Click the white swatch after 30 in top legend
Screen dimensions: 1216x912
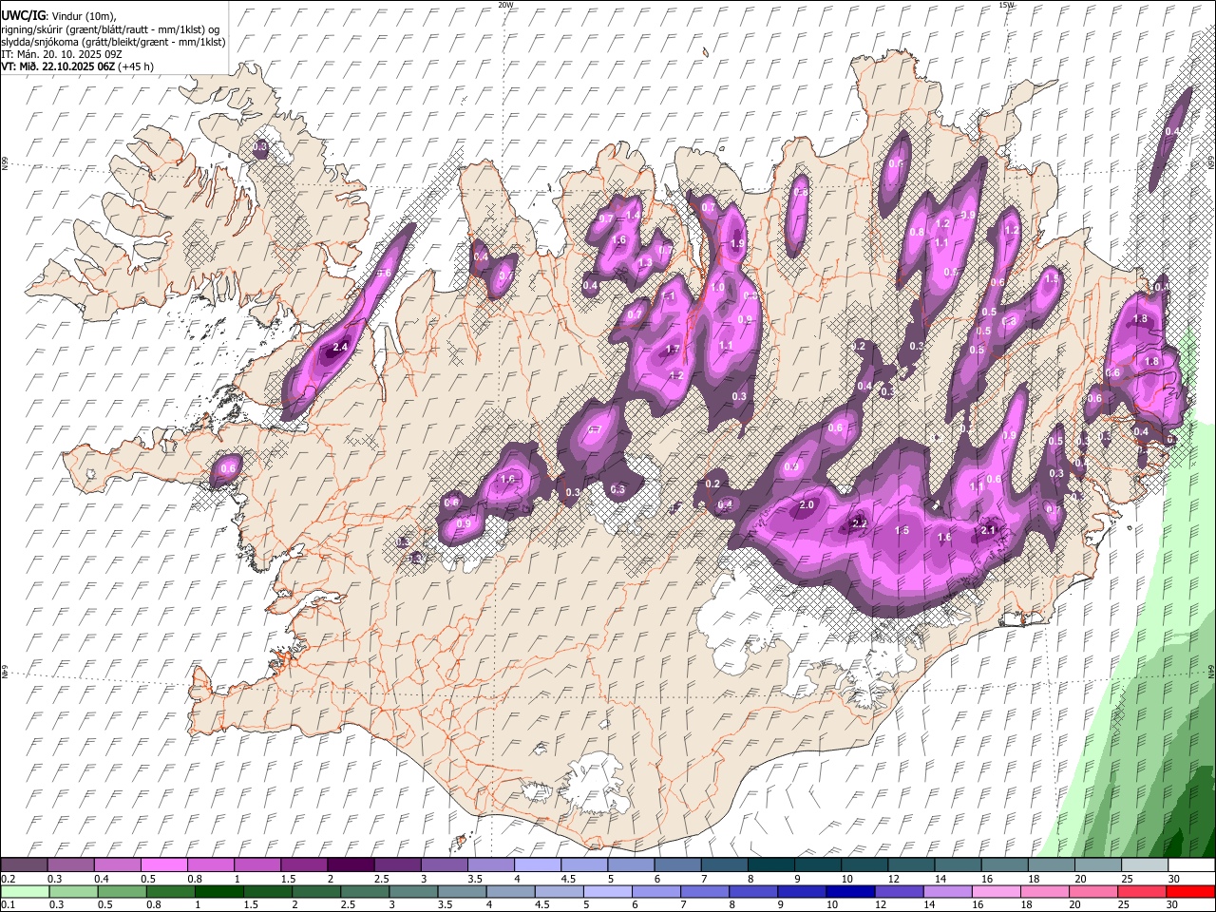pos(1191,864)
